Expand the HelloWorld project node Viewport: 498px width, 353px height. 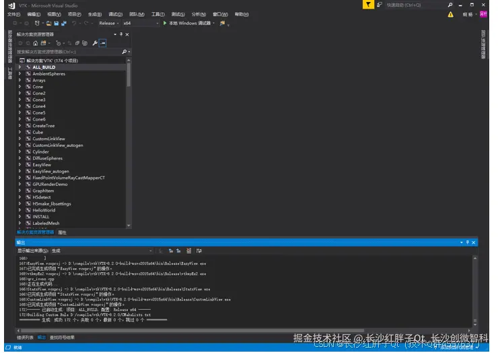[20, 210]
